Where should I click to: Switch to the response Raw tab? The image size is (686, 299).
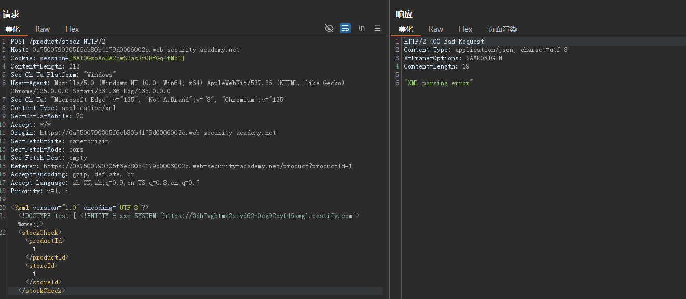click(436, 29)
